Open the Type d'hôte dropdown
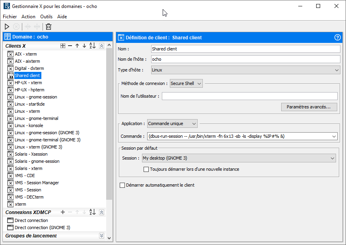The height and width of the screenshot is (245, 346). point(245,70)
